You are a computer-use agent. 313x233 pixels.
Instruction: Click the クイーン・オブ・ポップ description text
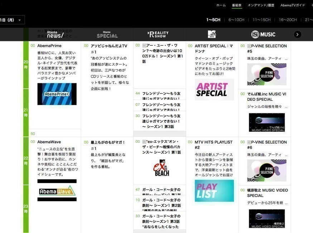[215, 66]
